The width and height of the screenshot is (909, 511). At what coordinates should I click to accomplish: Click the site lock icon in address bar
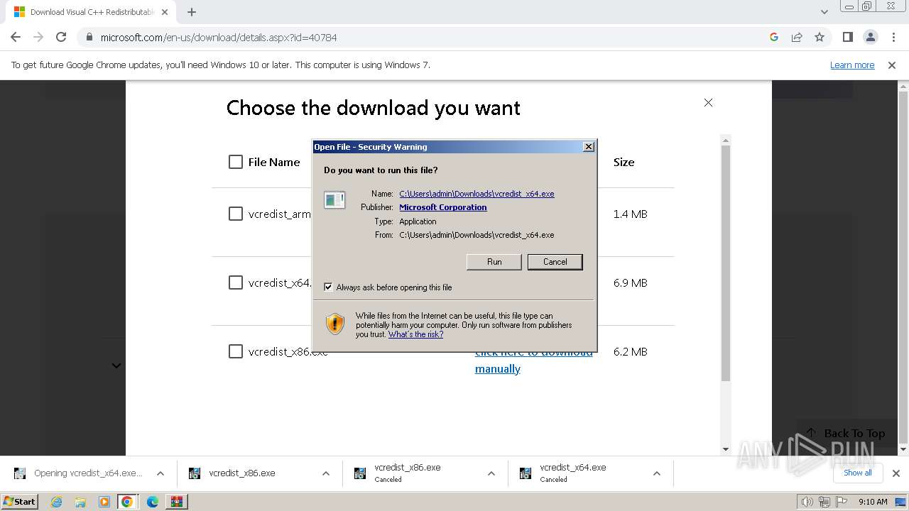point(89,37)
